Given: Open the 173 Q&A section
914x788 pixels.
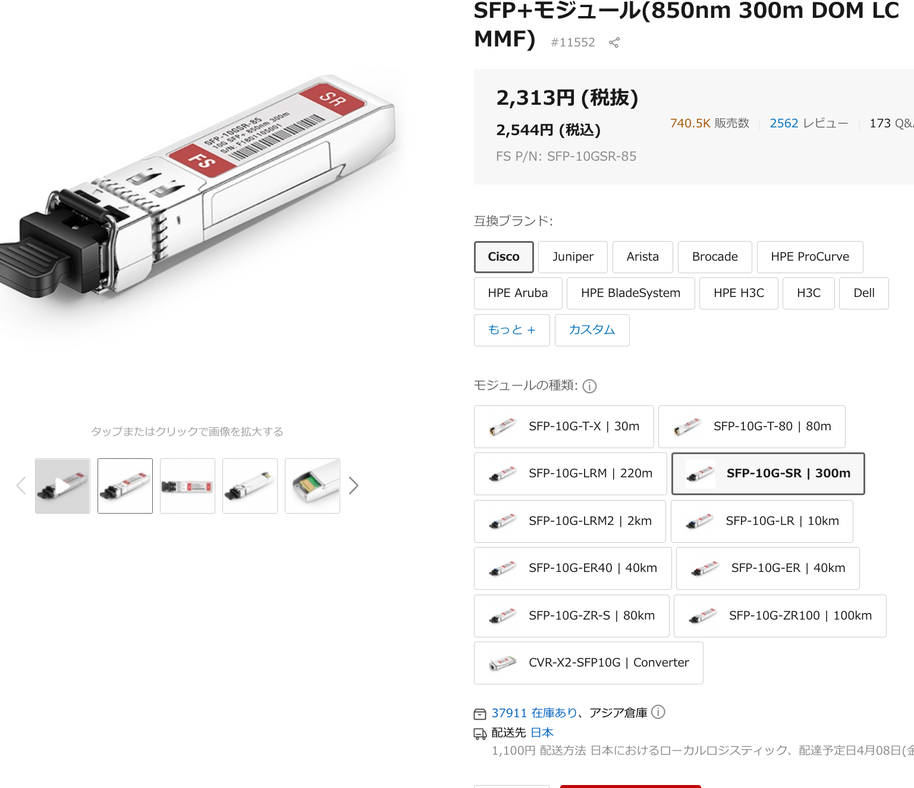Looking at the screenshot, I should point(891,123).
